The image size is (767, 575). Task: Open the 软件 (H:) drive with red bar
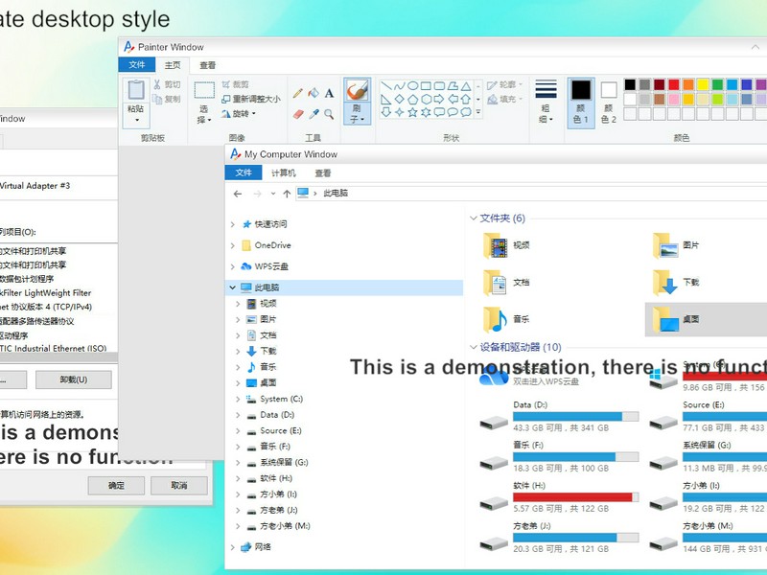pos(559,497)
